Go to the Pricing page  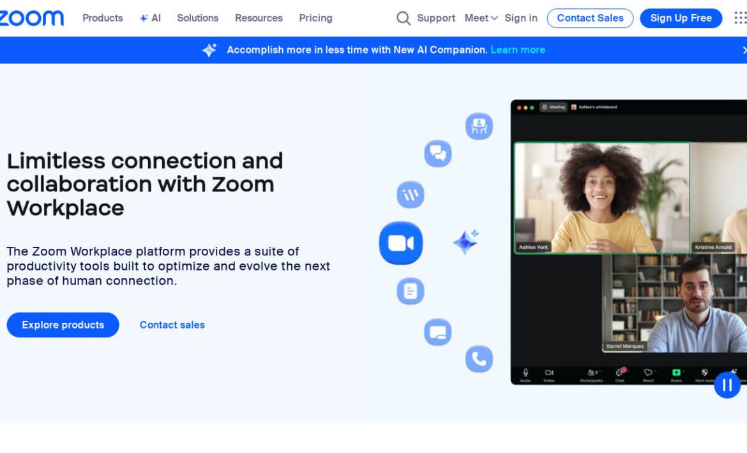click(315, 18)
